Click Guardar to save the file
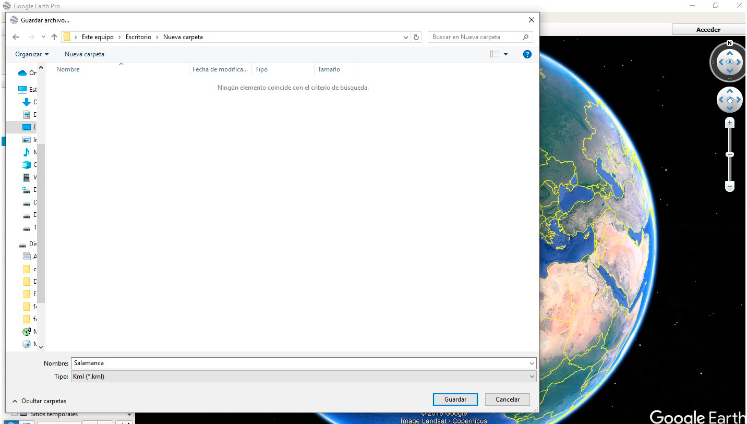 pyautogui.click(x=455, y=399)
